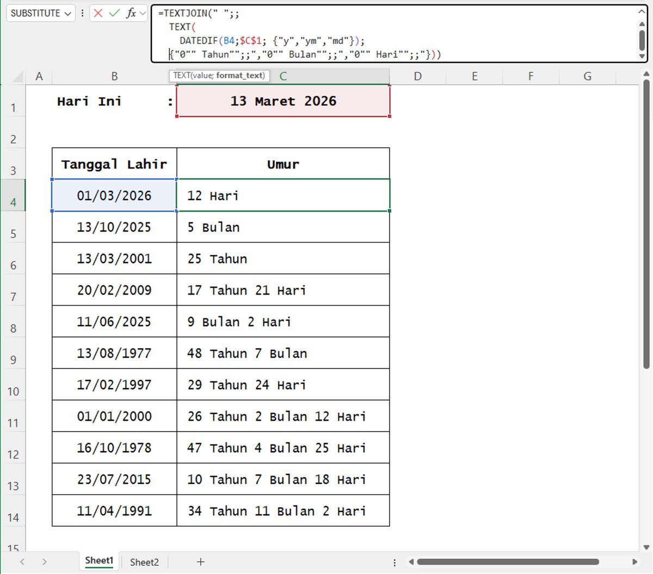Open the Name Box dropdown showing SUBSTITUTE
Image resolution: width=653 pixels, height=574 pixels.
68,14
